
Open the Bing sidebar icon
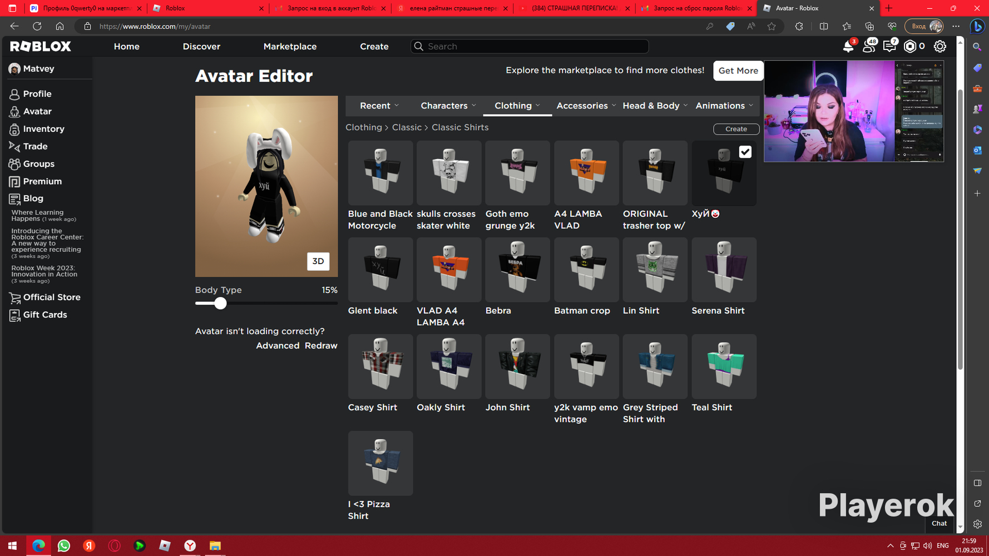(977, 26)
